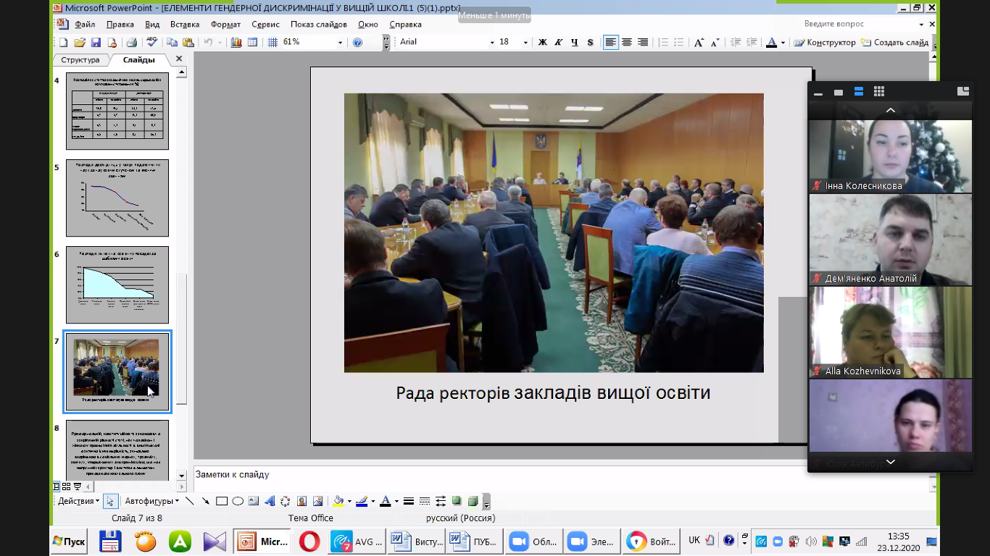
Task: Expand the Arial font name dropdown
Action: pyautogui.click(x=491, y=43)
